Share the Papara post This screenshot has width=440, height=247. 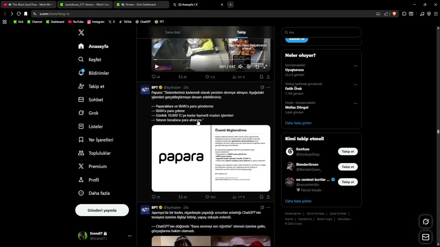tap(268, 197)
